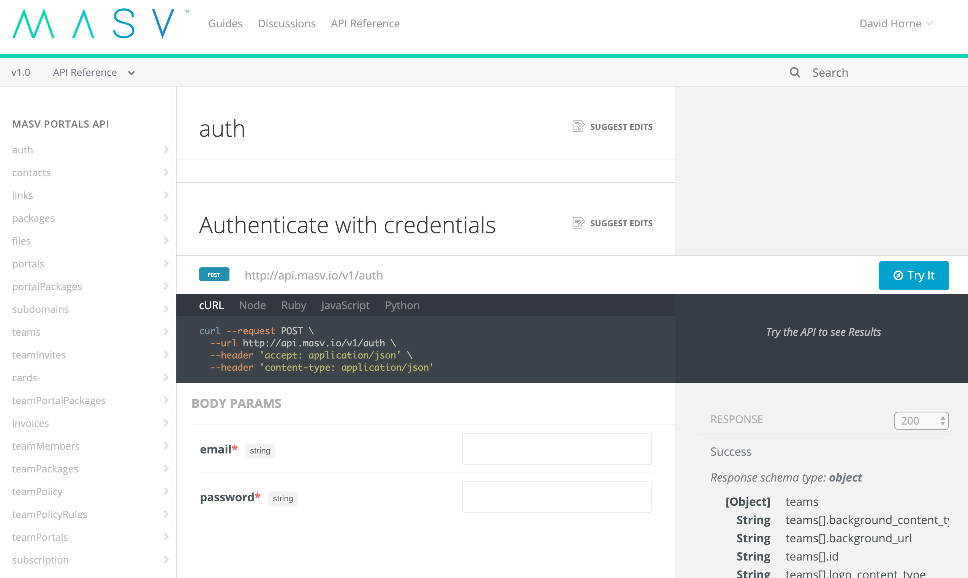The height and width of the screenshot is (578, 968).
Task: Expand the teams sidebar chevron
Action: click(166, 332)
